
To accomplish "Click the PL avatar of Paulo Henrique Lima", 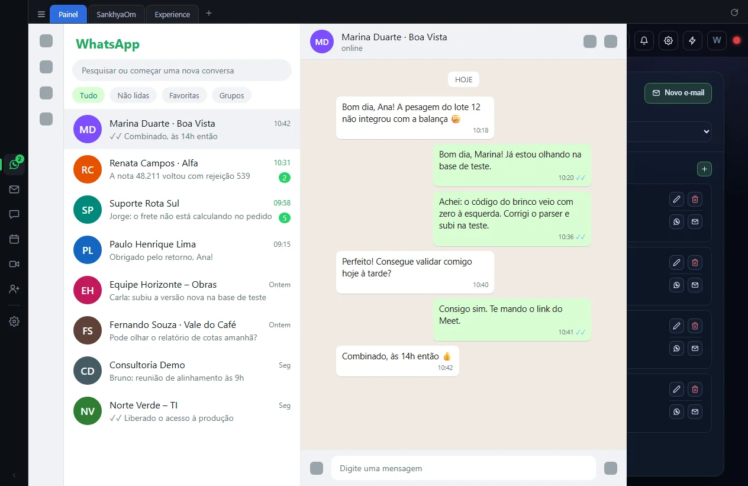I will pos(88,250).
